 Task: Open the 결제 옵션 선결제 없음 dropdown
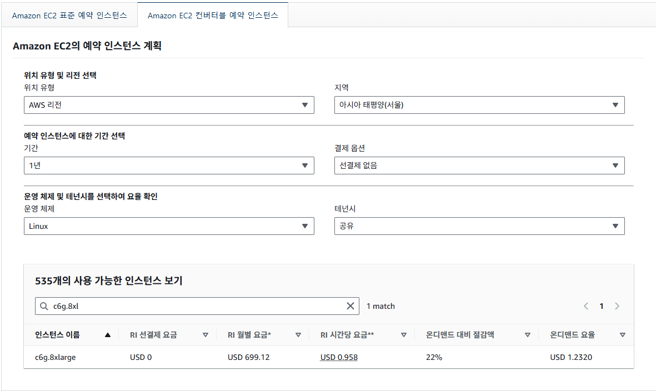tap(479, 166)
